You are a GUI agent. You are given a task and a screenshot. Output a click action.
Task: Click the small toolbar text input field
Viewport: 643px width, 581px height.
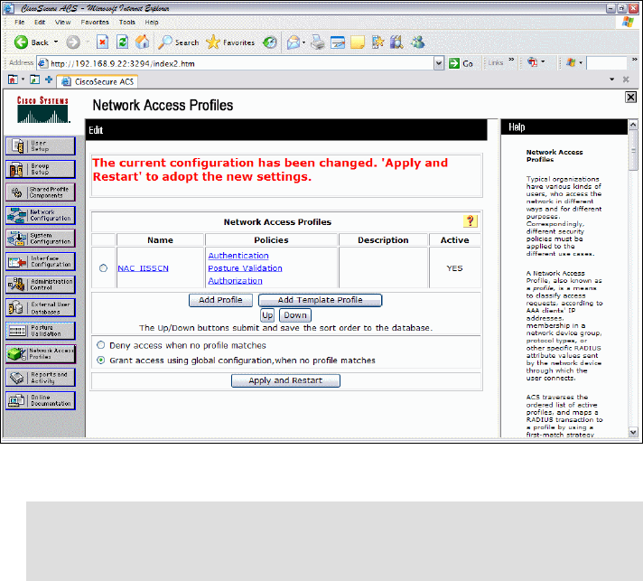click(607, 63)
